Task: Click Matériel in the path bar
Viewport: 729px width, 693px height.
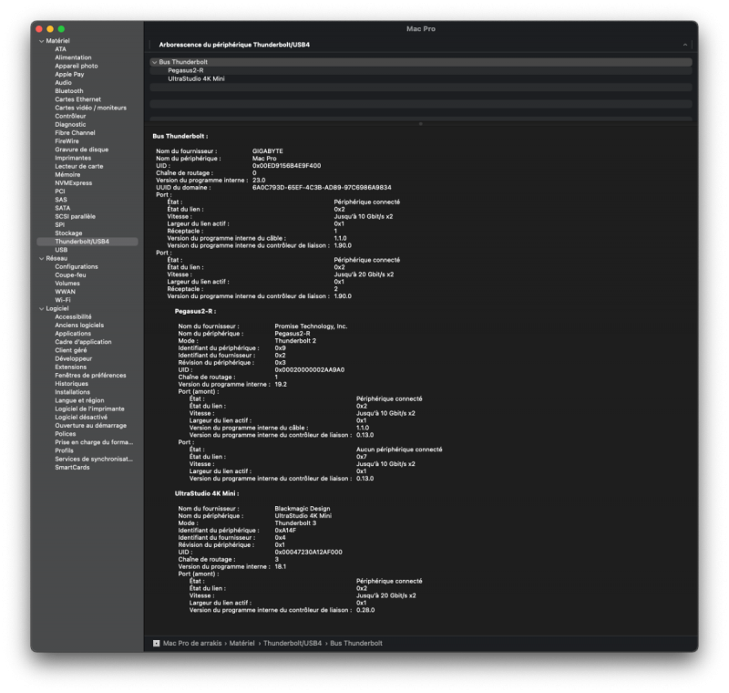Action: pyautogui.click(x=241, y=643)
